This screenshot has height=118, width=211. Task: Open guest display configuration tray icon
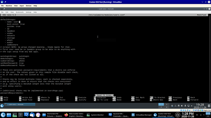click(x=189, y=106)
